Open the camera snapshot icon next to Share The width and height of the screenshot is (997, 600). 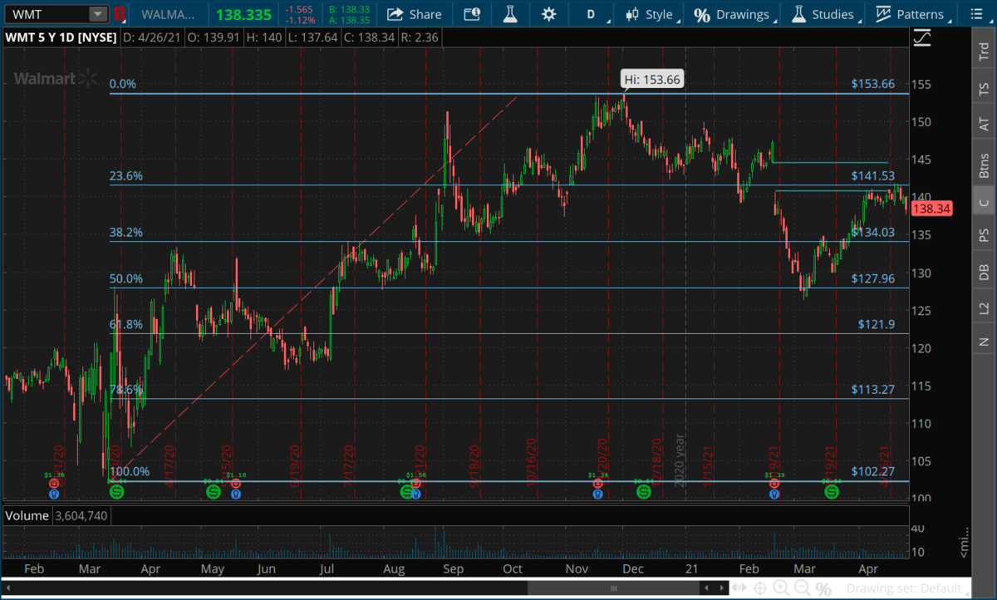tap(472, 14)
